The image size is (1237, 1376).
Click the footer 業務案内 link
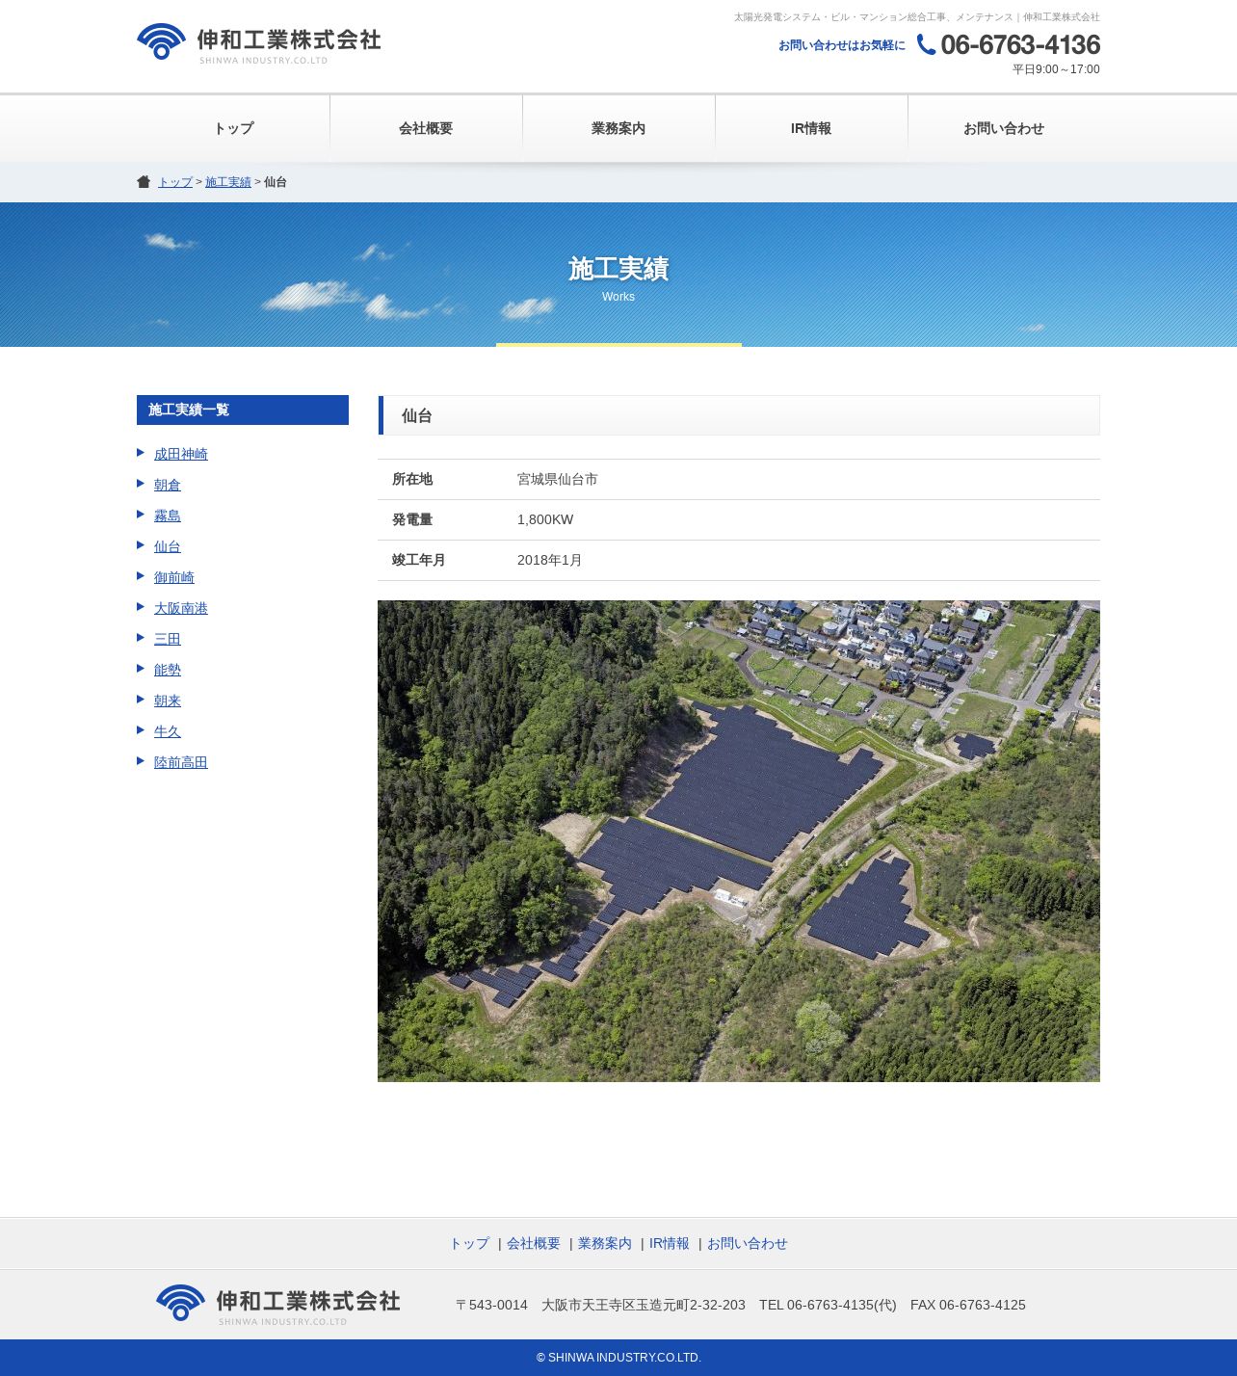pyautogui.click(x=605, y=1243)
